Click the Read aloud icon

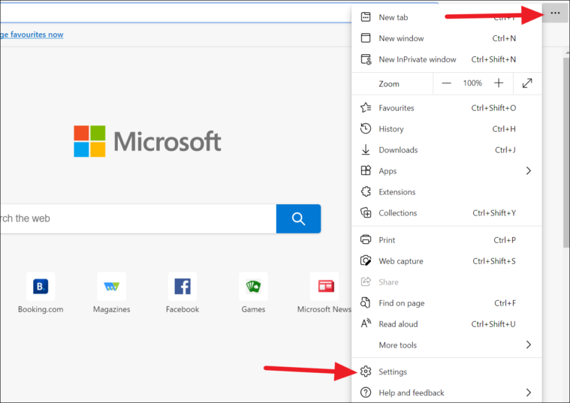pyautogui.click(x=366, y=323)
